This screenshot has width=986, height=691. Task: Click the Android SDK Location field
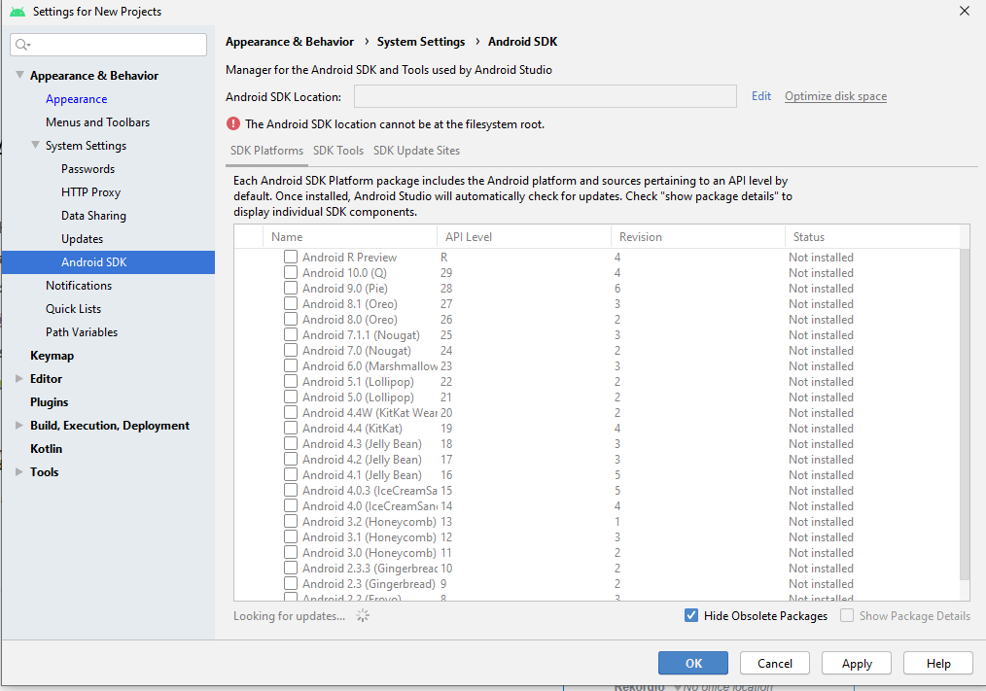pyautogui.click(x=546, y=96)
